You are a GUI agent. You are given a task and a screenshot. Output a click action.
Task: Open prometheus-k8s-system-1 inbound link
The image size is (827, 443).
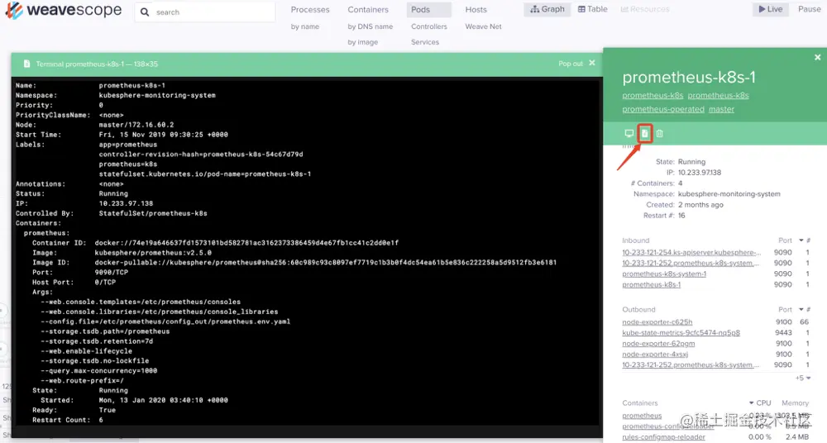663,274
